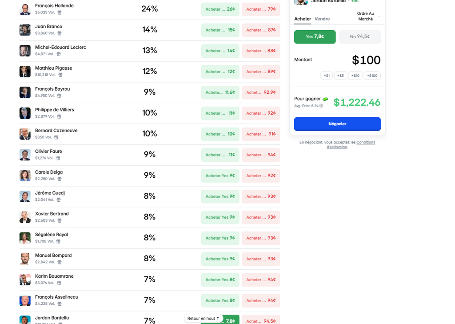The image size is (455, 324).
Task: Click Retour en haut button
Action: (204, 319)
